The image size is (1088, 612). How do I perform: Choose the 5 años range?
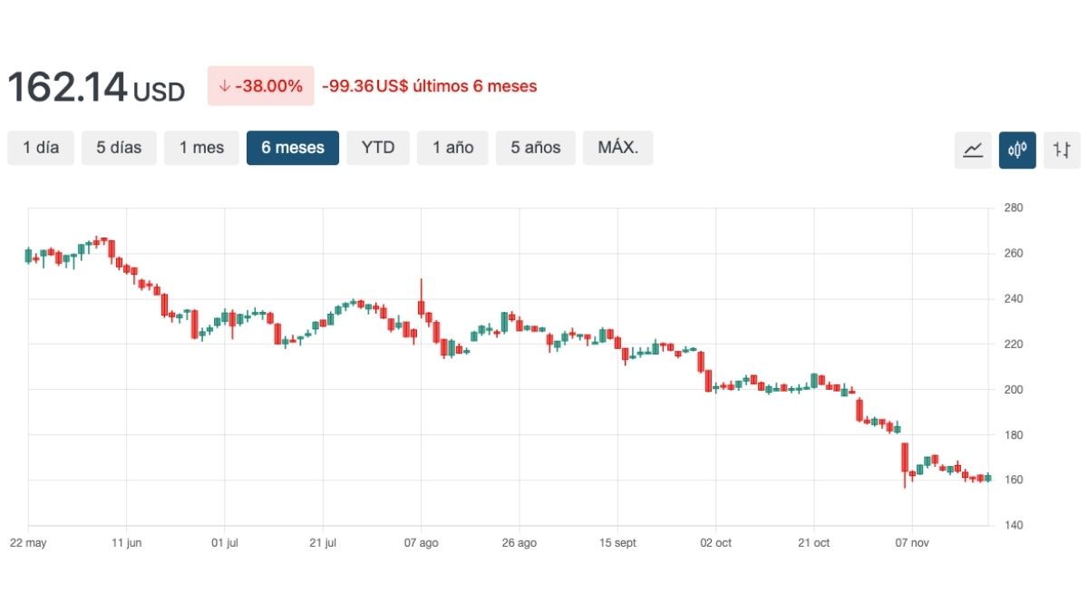pos(535,148)
